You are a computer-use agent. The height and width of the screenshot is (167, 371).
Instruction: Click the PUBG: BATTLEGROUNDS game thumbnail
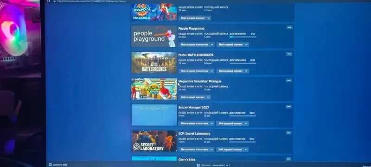tap(154, 63)
